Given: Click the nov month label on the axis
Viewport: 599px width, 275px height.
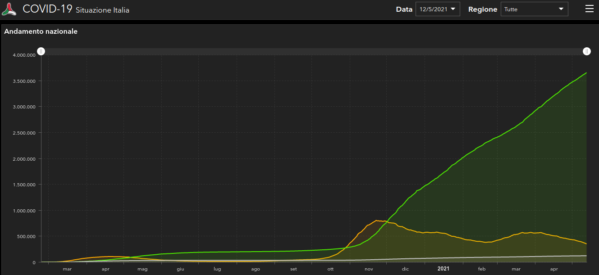Looking at the screenshot, I should coord(369,269).
